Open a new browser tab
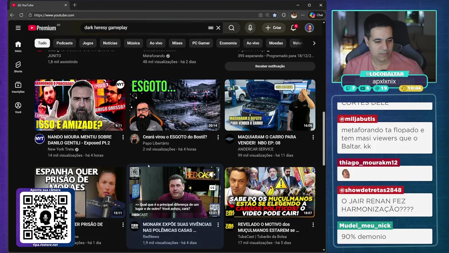 (x=75, y=5)
